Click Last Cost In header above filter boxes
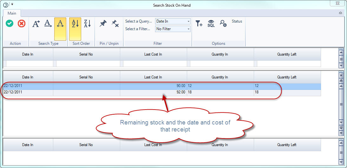 (153, 54)
